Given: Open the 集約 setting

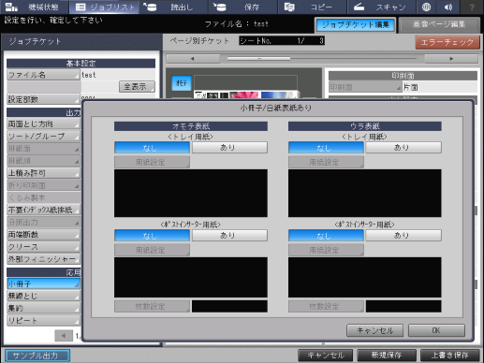Looking at the screenshot, I should pos(43,308).
